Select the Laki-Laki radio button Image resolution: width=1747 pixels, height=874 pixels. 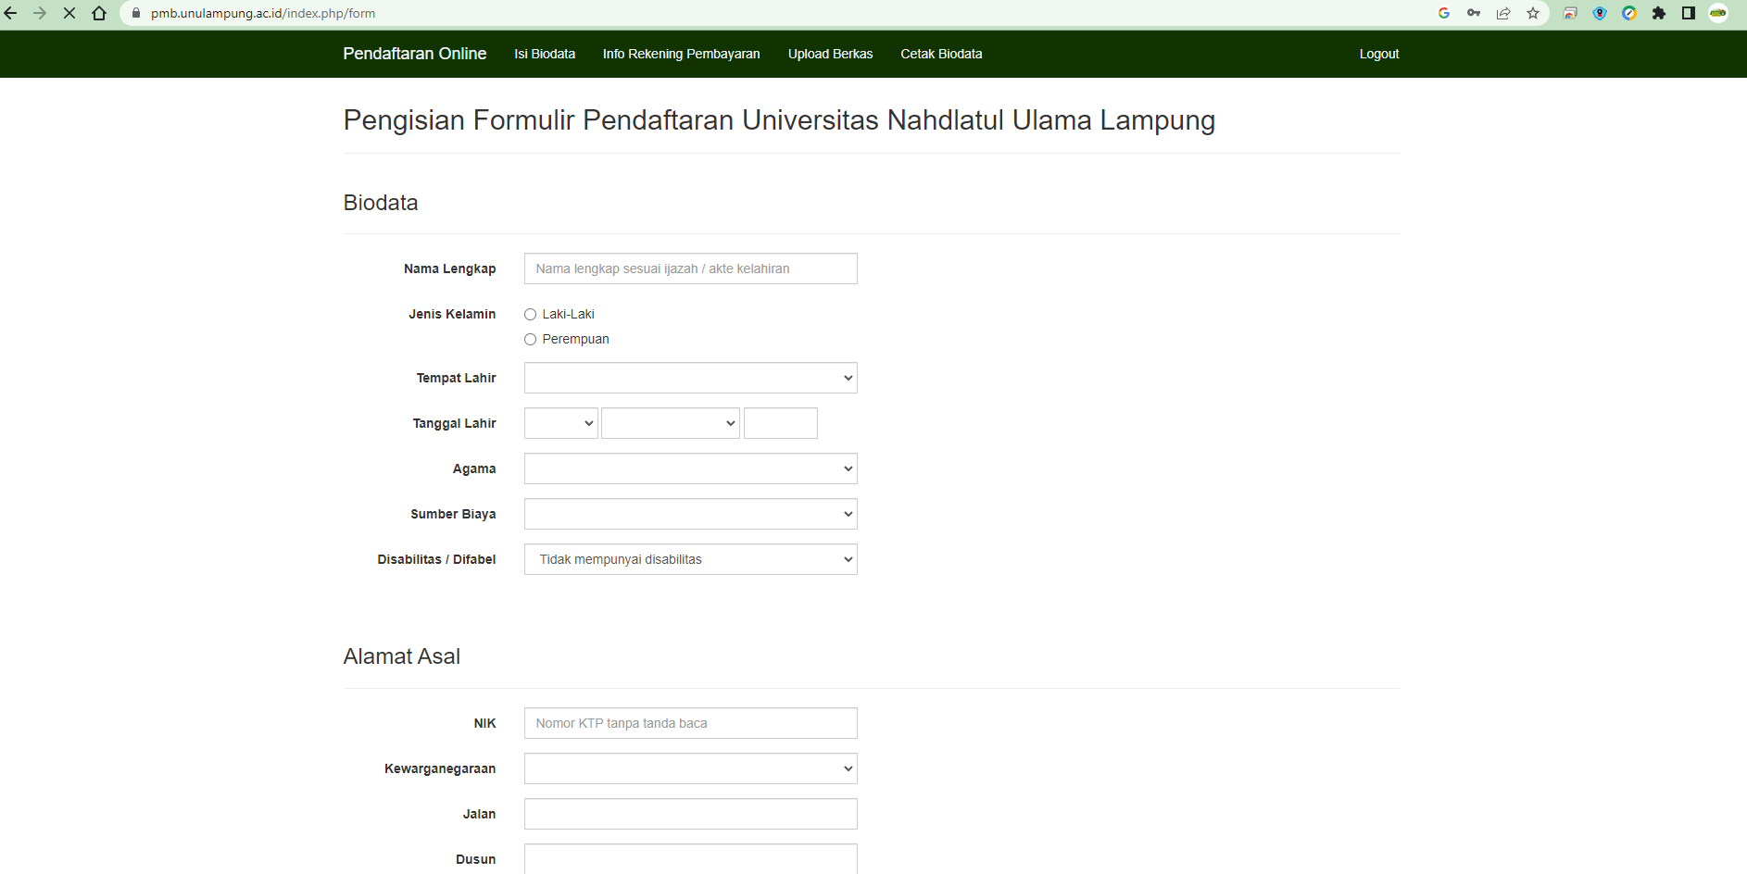click(531, 315)
